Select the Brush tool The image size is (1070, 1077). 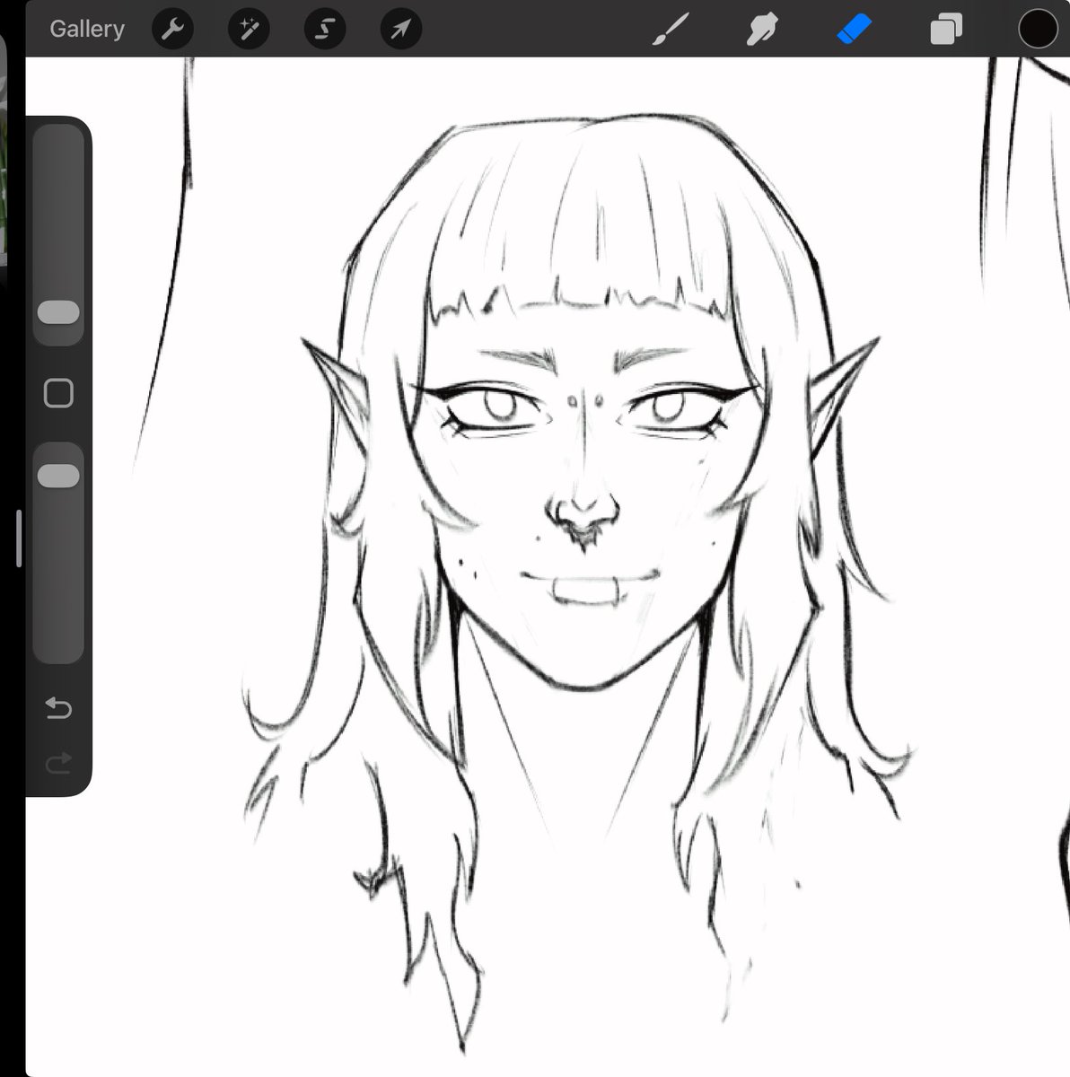point(671,29)
